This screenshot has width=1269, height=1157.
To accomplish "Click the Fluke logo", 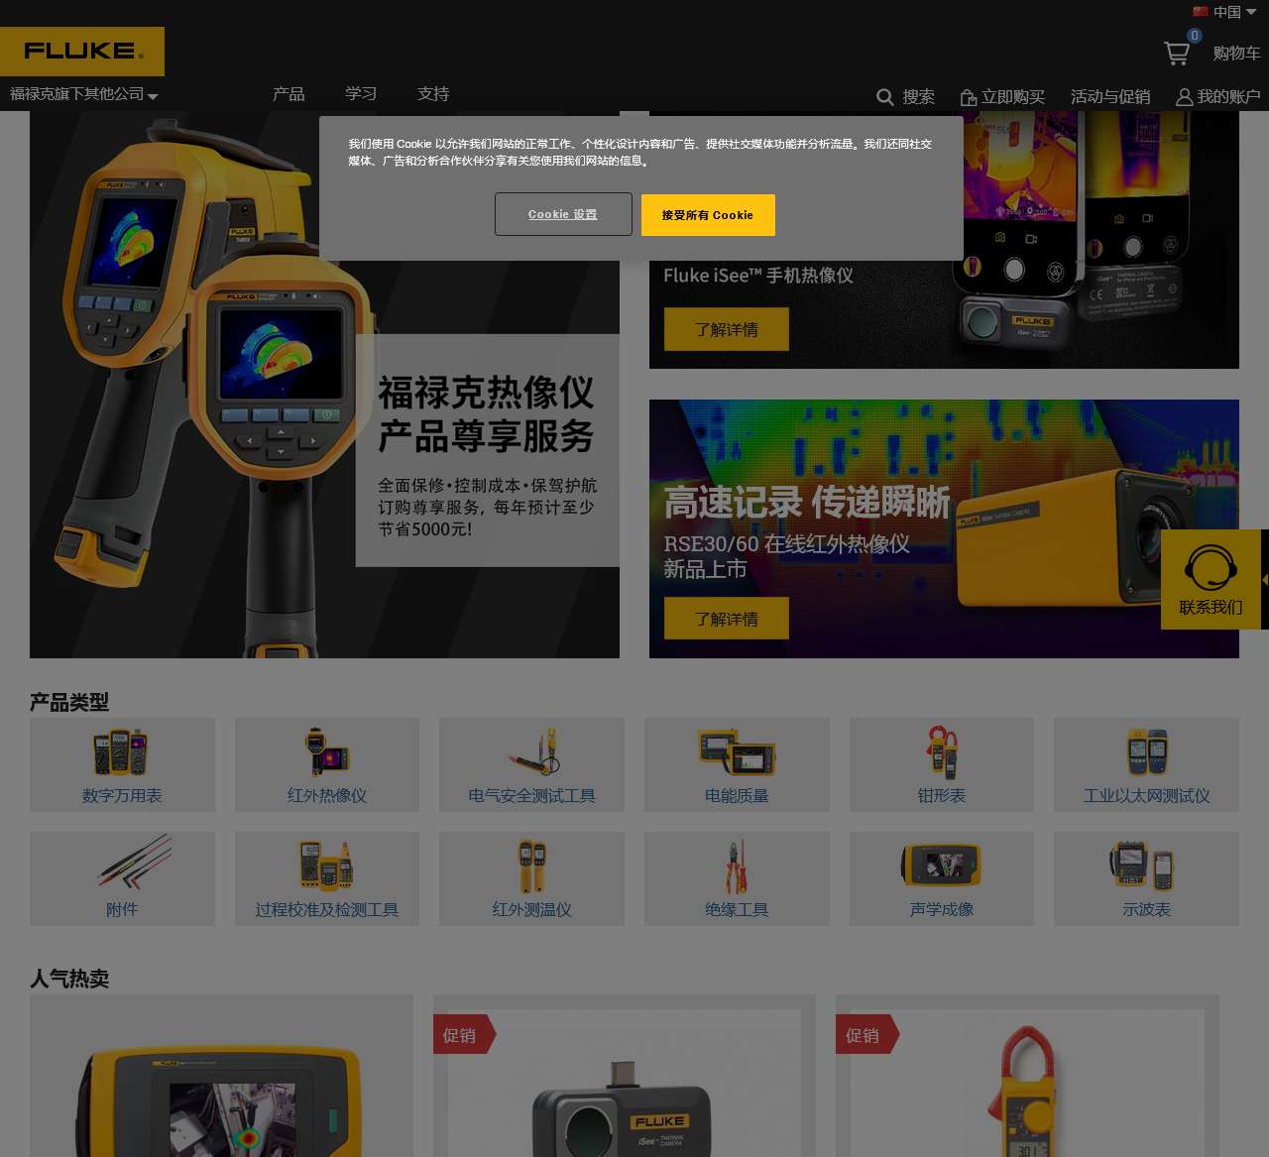I will 82,51.
